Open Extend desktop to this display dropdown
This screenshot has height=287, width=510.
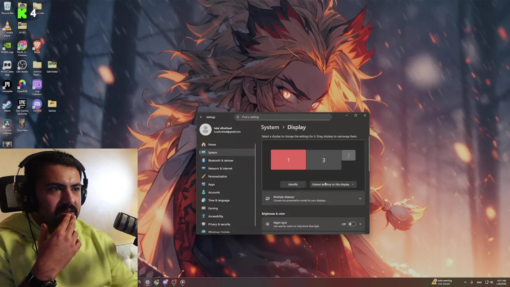coord(333,184)
